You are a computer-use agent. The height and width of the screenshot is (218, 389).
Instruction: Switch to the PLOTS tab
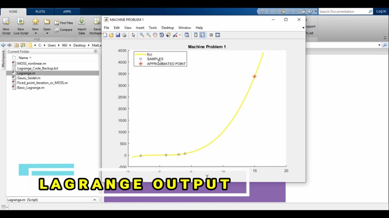pos(40,12)
